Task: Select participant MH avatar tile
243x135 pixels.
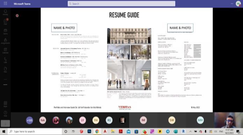Action: 200,120
